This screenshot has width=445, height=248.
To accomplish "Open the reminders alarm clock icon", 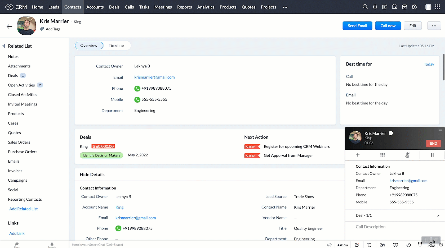I will 395,245.
